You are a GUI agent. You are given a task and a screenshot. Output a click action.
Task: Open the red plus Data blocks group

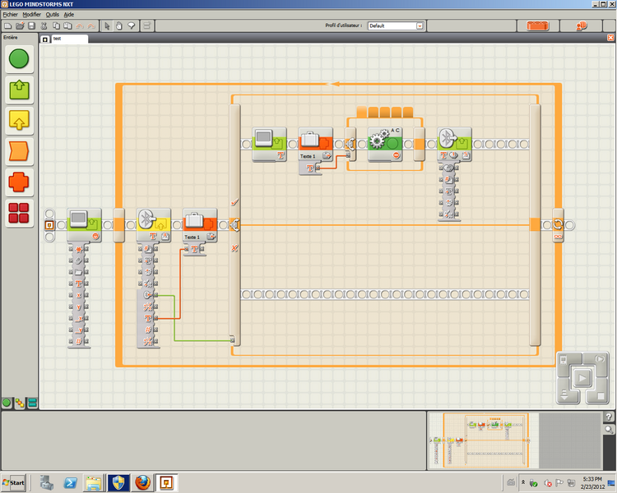[19, 182]
